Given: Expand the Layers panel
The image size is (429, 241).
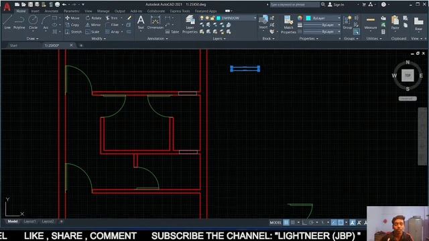Looking at the screenshot, I should pyautogui.click(x=219, y=39).
